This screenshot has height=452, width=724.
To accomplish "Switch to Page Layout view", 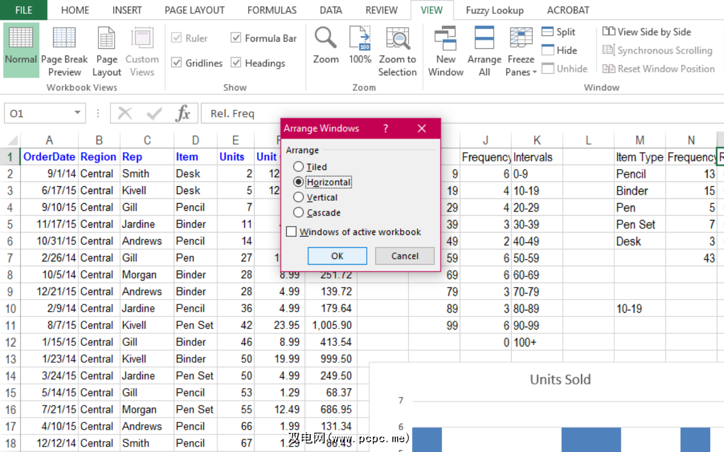I will (107, 38).
